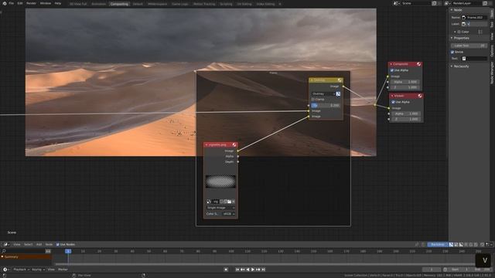Jump to the last frame with end button
495x278 pixels.
[x=263, y=270]
